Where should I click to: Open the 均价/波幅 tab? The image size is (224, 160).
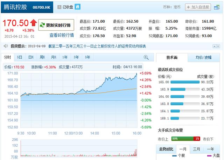(x=203, y=58)
